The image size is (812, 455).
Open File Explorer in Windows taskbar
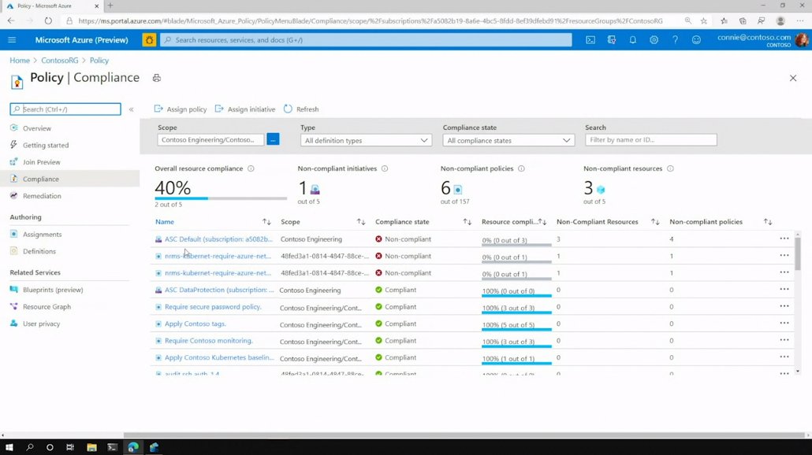click(91, 447)
